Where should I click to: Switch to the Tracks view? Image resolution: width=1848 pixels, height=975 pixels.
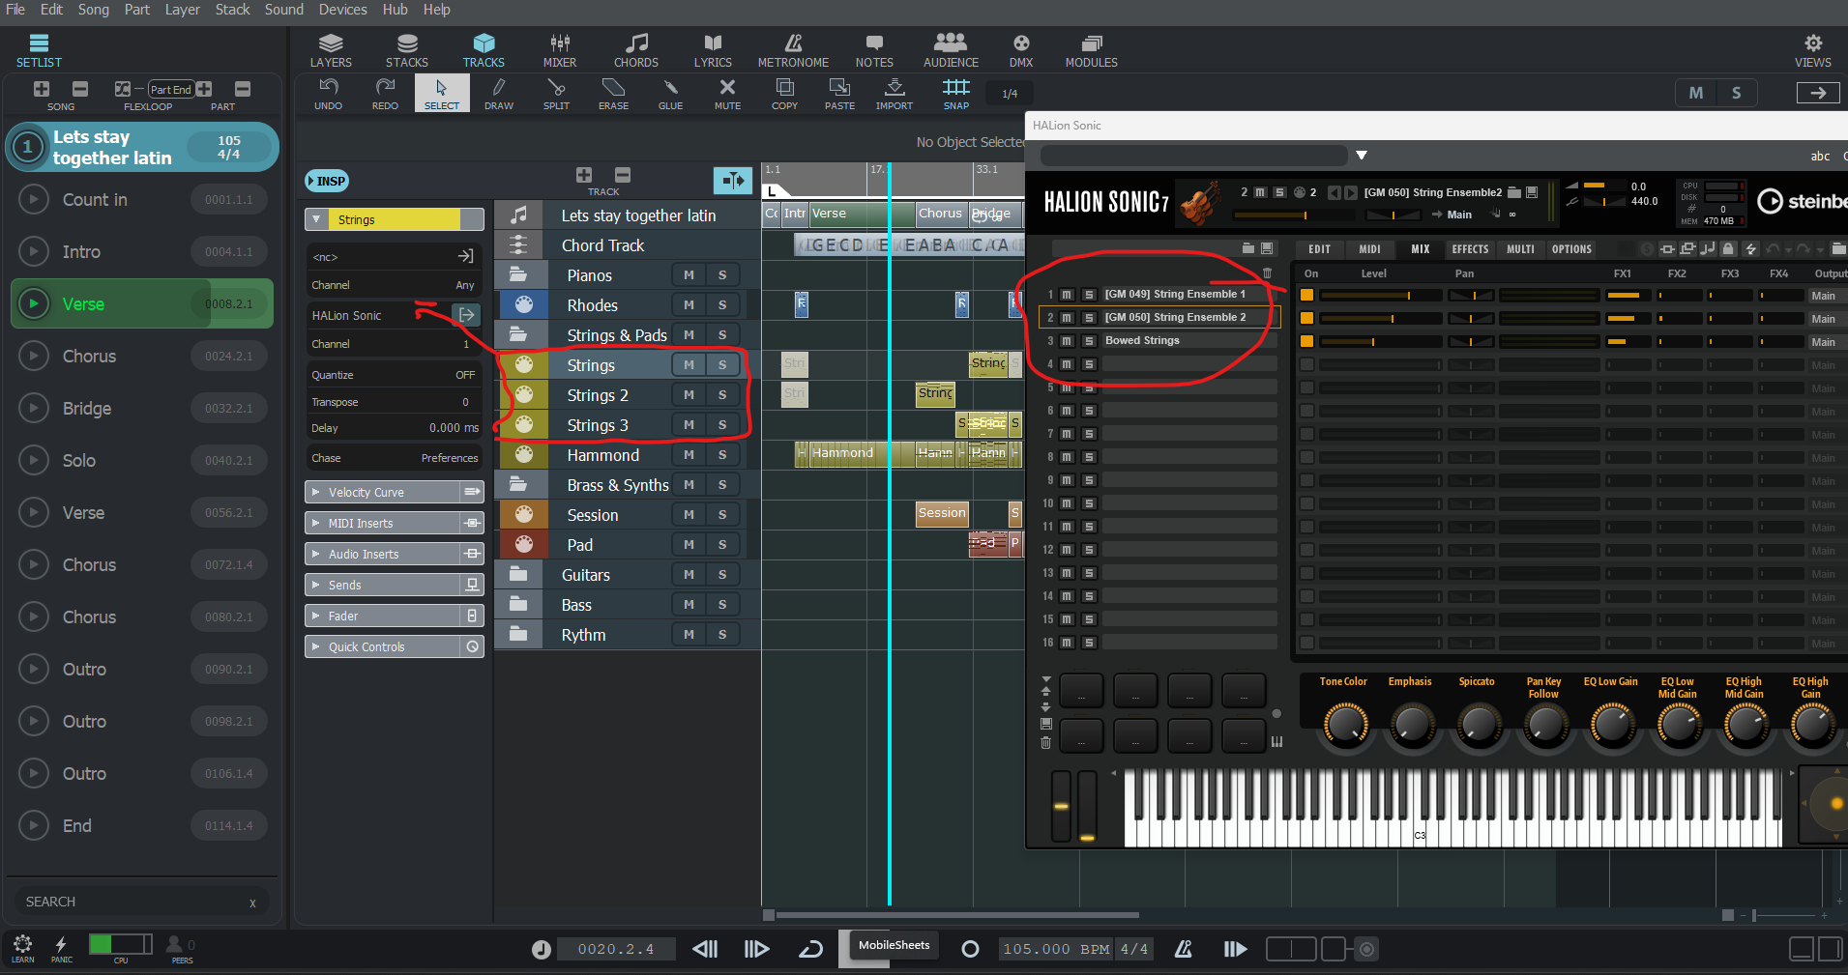point(484,50)
